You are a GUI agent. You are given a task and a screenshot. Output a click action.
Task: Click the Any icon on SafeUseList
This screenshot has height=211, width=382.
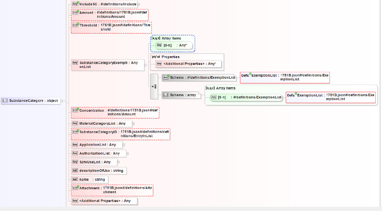click(75, 162)
